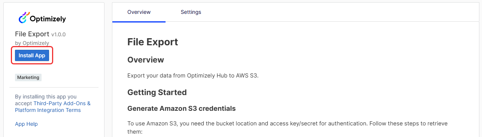This screenshot has width=482, height=137.
Task: Open the App Help link
Action: [26, 124]
